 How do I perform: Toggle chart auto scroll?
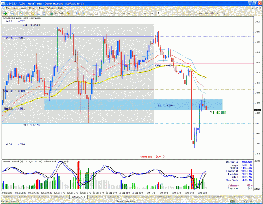pyautogui.click(x=91, y=13)
